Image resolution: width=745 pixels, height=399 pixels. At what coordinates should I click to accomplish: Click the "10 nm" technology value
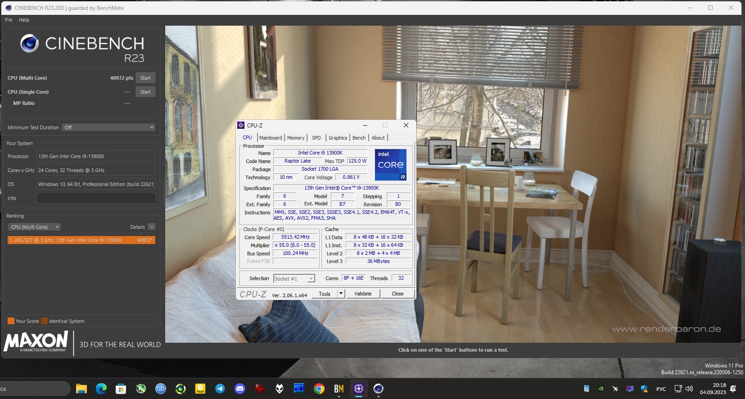pyautogui.click(x=286, y=177)
